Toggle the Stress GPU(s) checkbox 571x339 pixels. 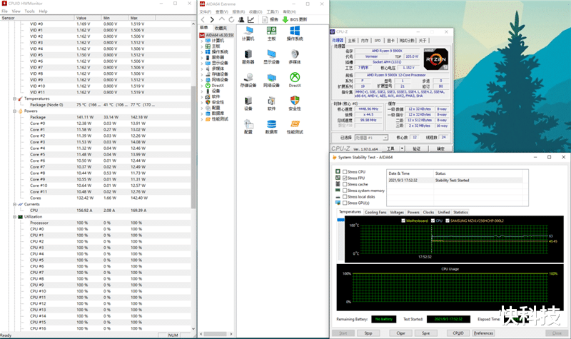345,203
